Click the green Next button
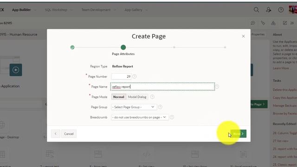Viewport: 297px width, 167px height. coord(238,134)
